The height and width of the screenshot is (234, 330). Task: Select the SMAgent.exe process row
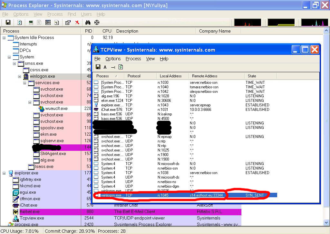[53, 154]
